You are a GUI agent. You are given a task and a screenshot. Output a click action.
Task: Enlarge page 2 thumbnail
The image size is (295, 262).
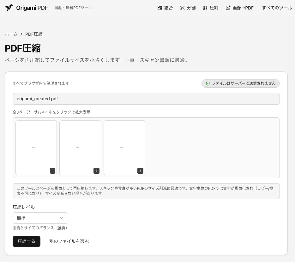80,148
